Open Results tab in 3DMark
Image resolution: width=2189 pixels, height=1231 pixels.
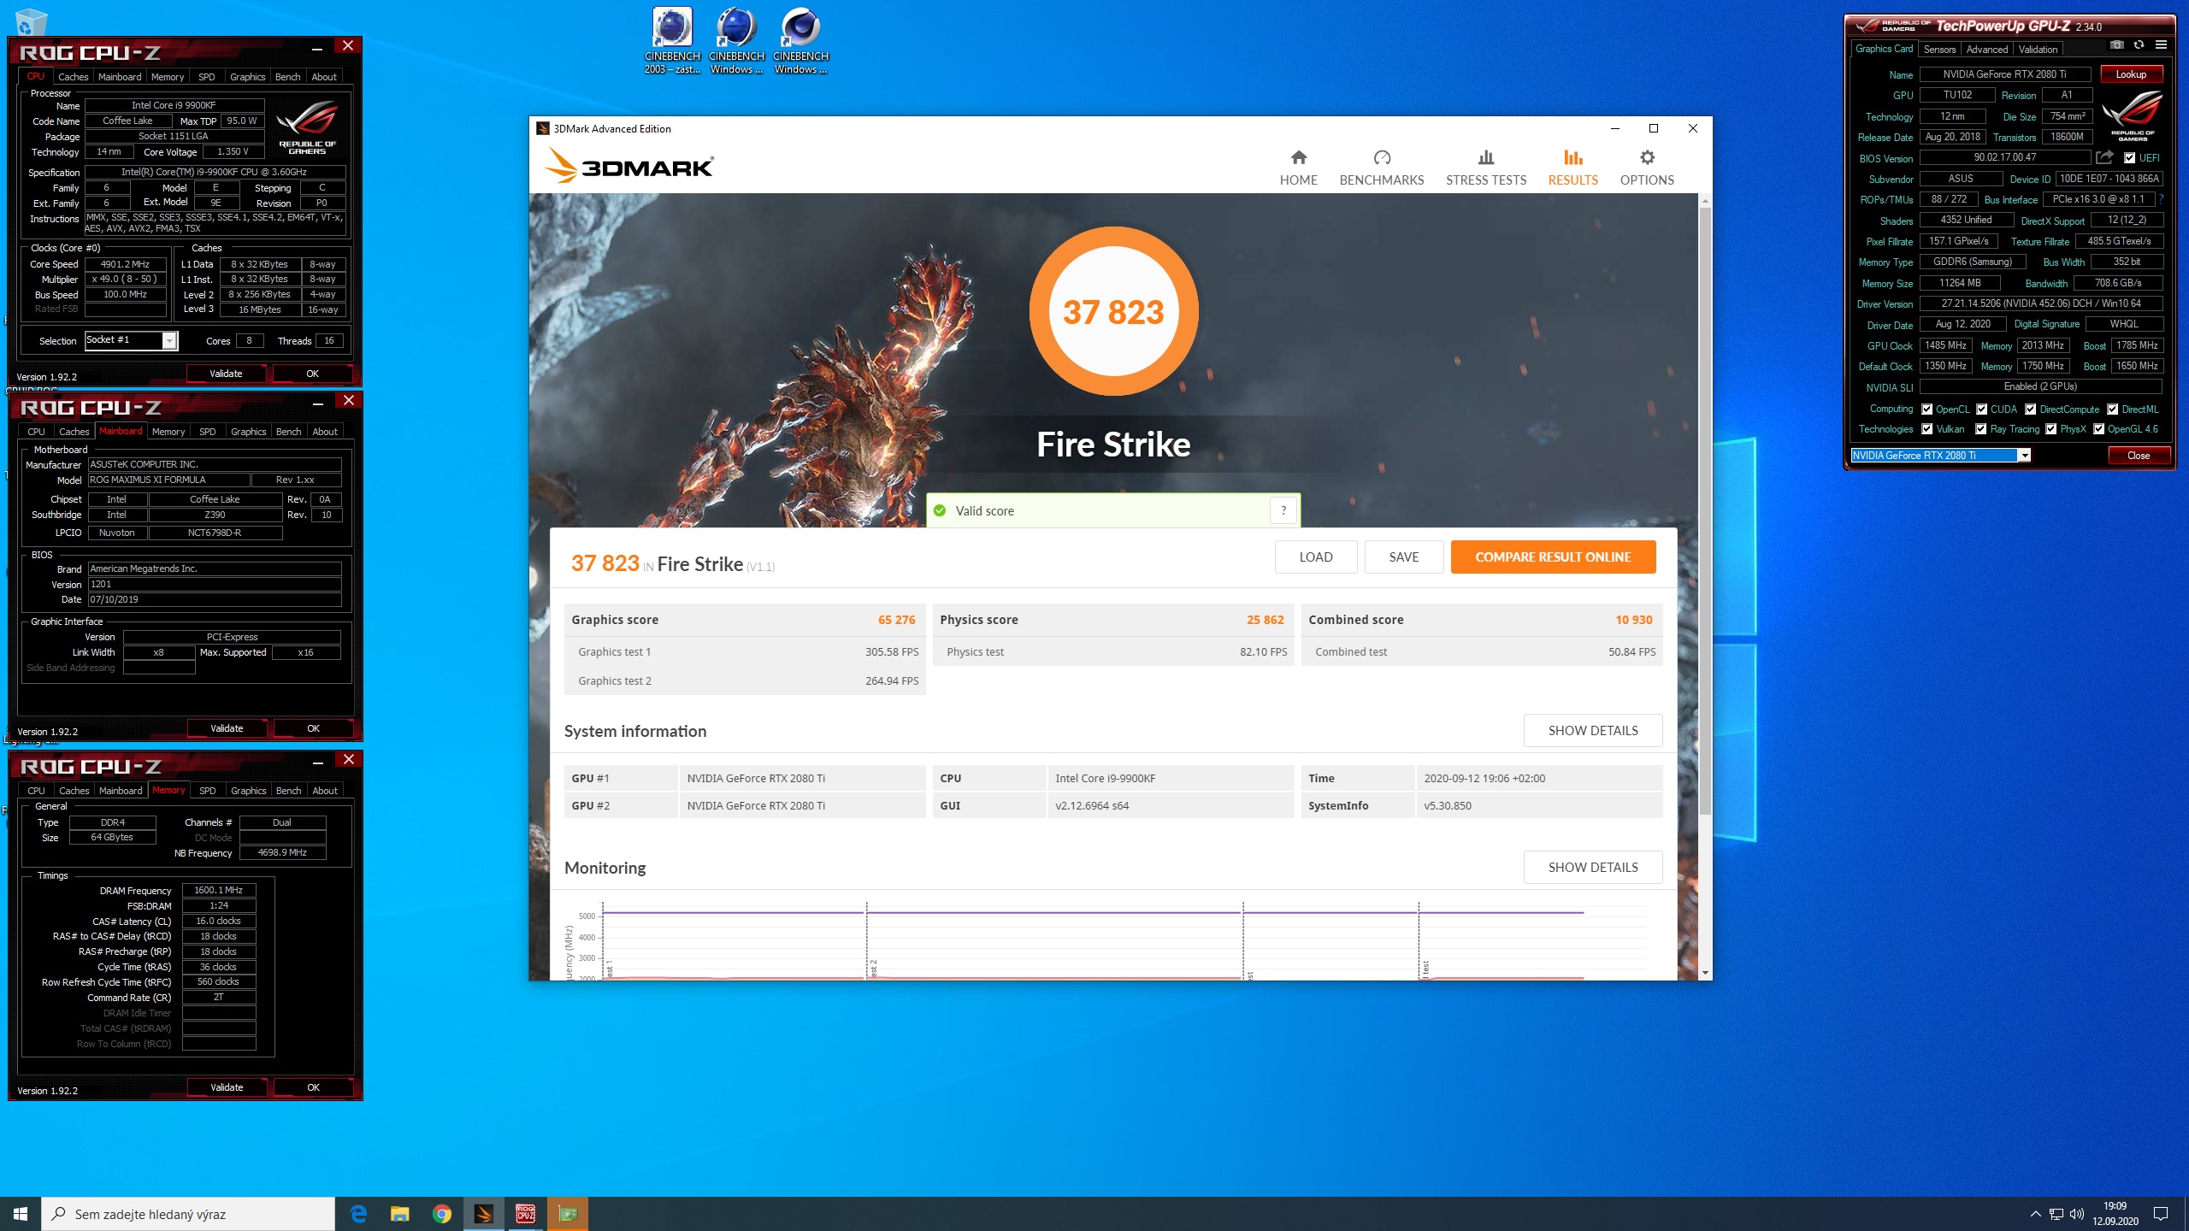point(1572,168)
